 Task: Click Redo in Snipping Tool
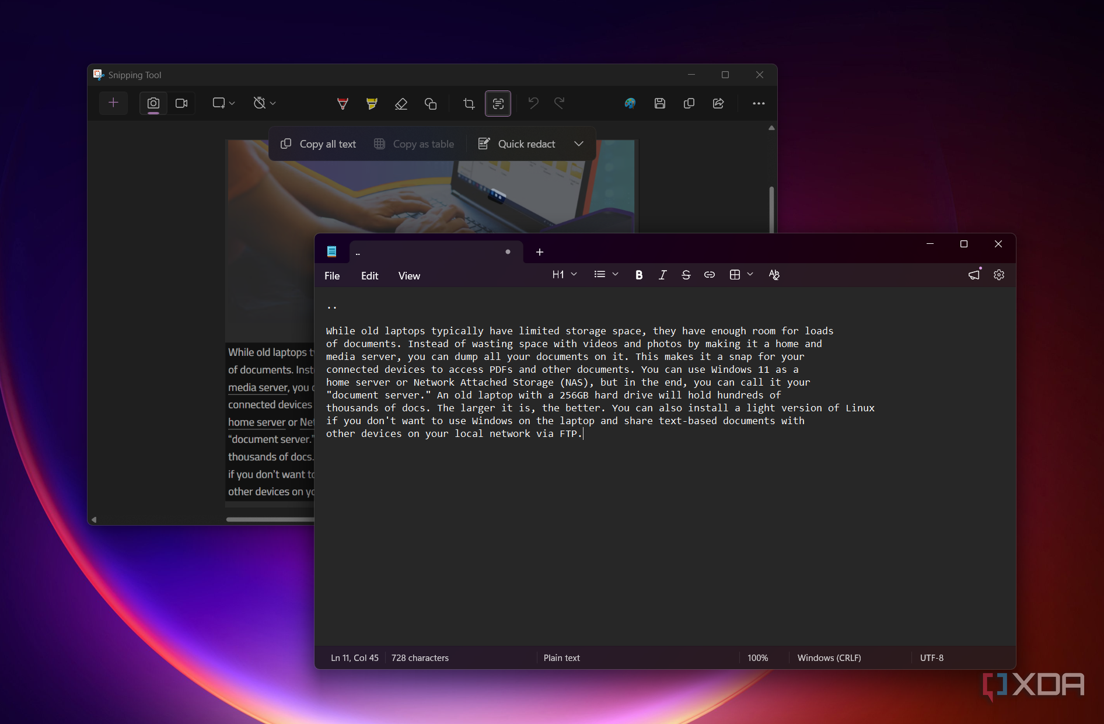coord(559,103)
